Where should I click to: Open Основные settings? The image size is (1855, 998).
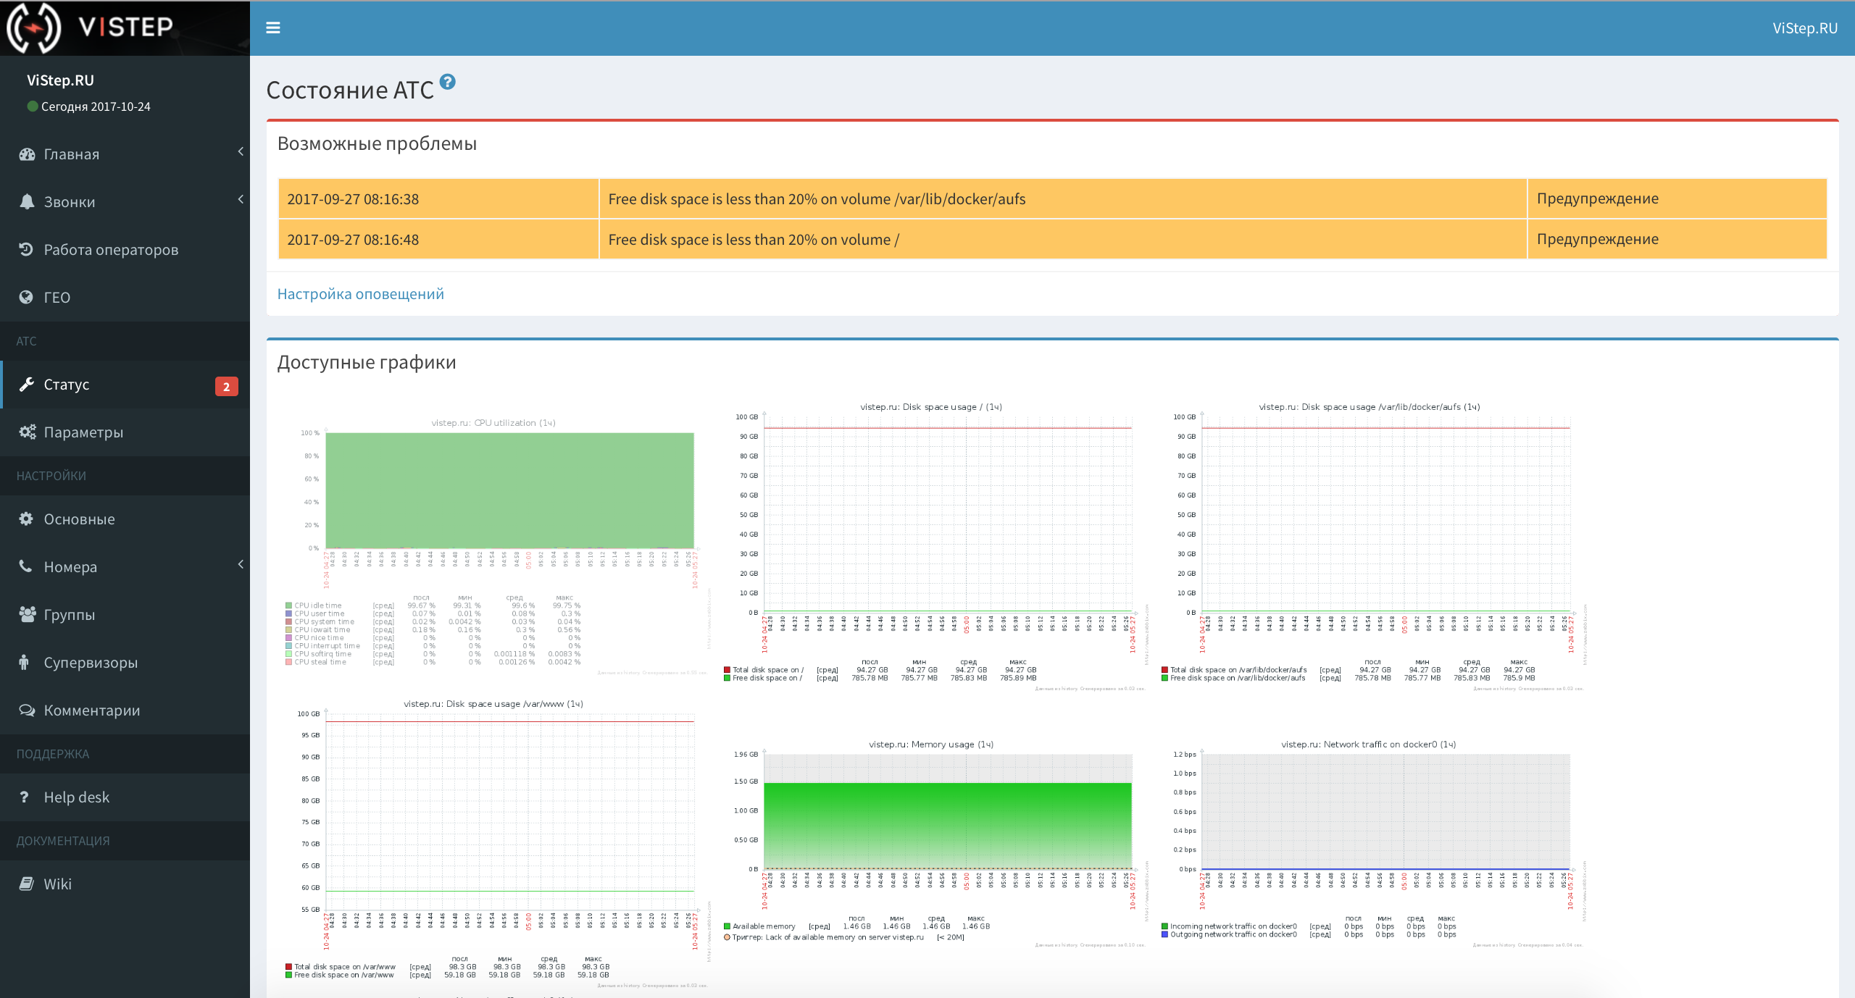[x=125, y=519]
